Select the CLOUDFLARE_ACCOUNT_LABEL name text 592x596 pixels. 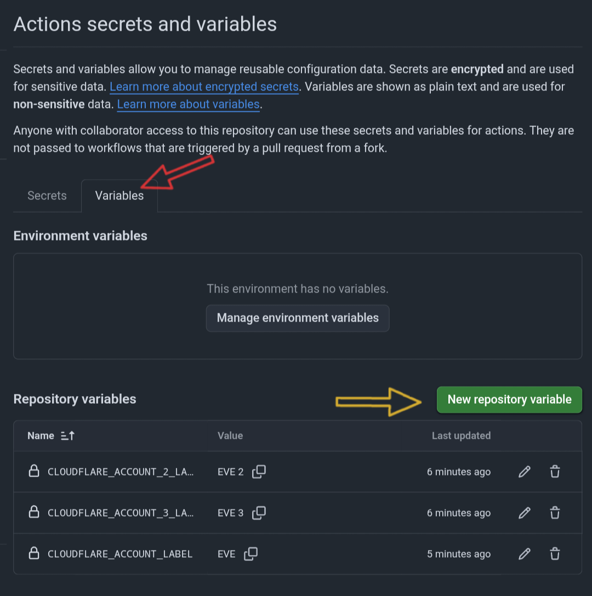tap(120, 554)
